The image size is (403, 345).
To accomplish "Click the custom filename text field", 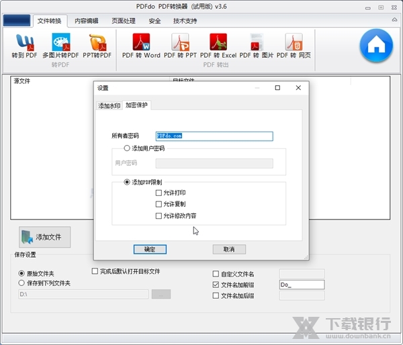I will pos(302,274).
